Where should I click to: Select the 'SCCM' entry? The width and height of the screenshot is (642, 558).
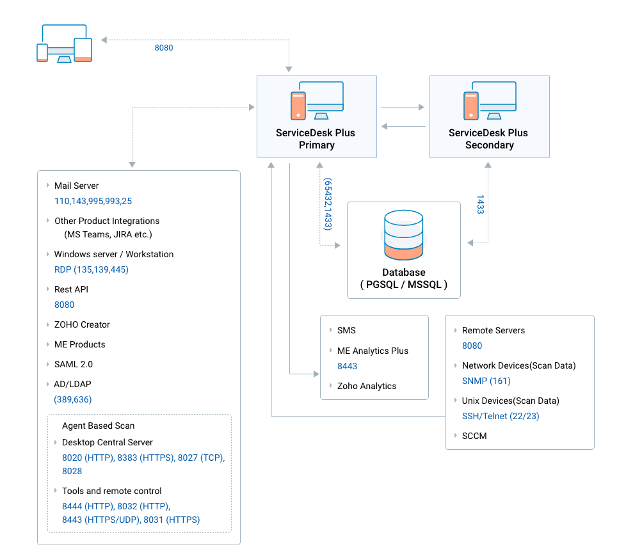pyautogui.click(x=474, y=436)
